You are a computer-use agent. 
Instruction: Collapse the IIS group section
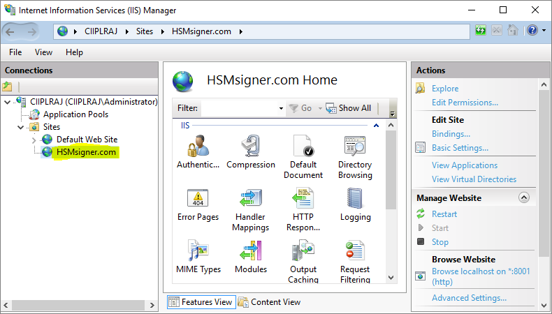(376, 126)
